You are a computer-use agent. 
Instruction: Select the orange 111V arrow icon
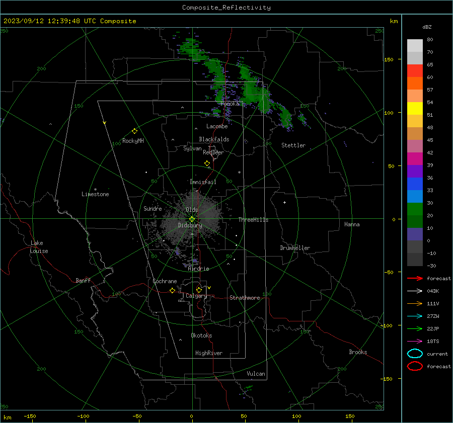pos(415,303)
